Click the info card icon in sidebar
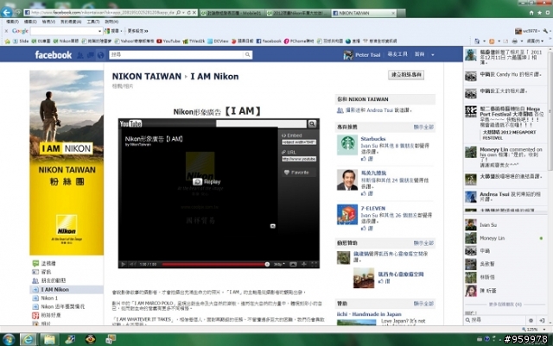Screen dimensions: 553x346 point(35,272)
